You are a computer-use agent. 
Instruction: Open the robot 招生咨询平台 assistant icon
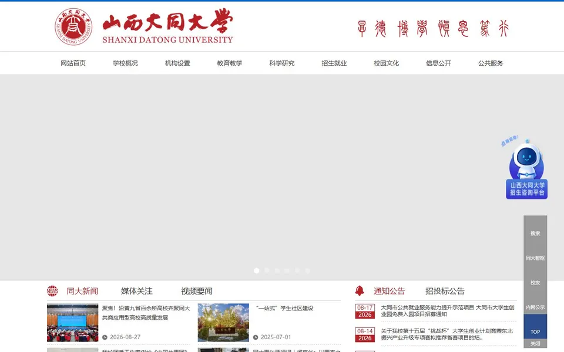click(526, 168)
